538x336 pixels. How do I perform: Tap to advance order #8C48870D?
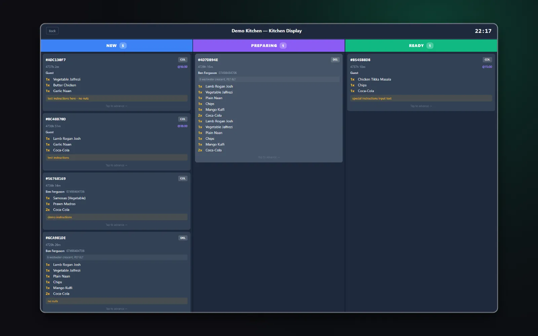[116, 165]
